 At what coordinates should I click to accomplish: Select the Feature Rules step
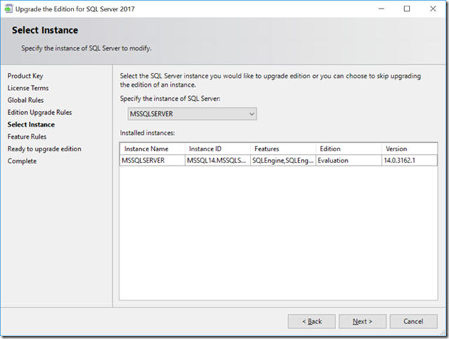[x=27, y=137]
